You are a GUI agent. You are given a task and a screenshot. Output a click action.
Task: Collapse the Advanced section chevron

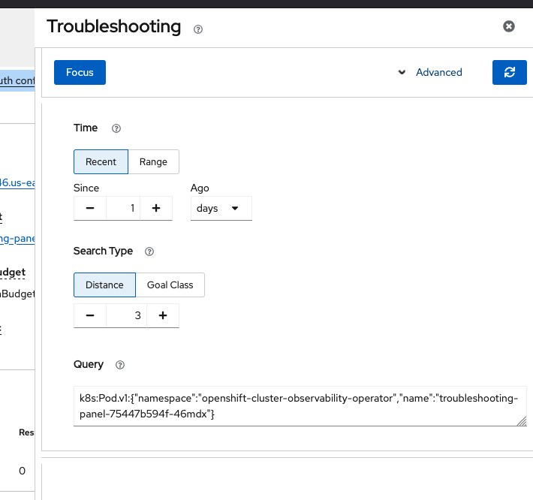point(402,72)
